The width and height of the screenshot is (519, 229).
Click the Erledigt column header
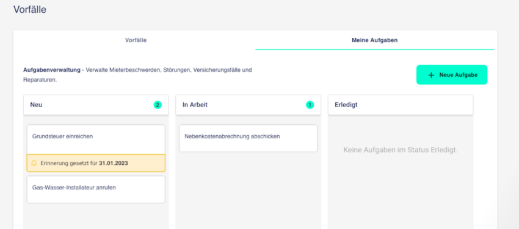(401, 105)
